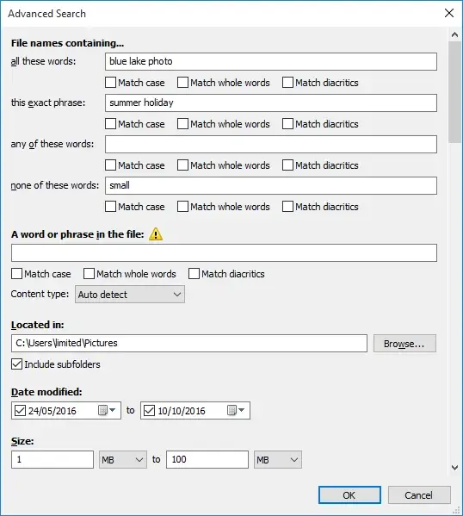
Task: Open calendar picker for 10/10/2016 date
Action: pyautogui.click(x=236, y=410)
